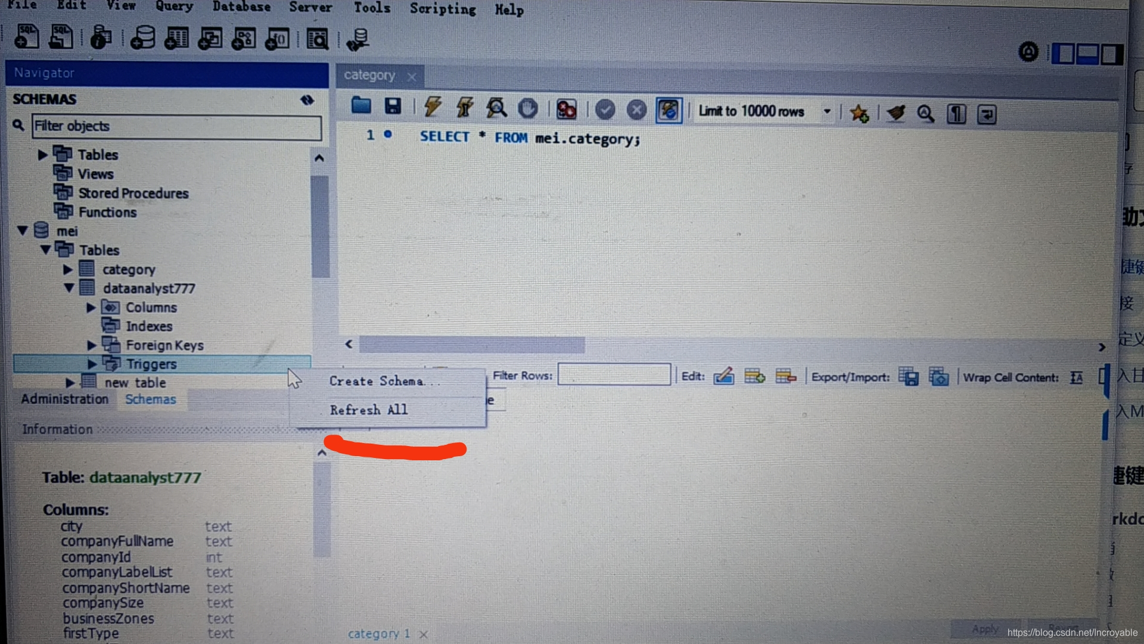The width and height of the screenshot is (1144, 644).
Task: Click the Execute query lightning bolt icon
Action: pyautogui.click(x=433, y=107)
